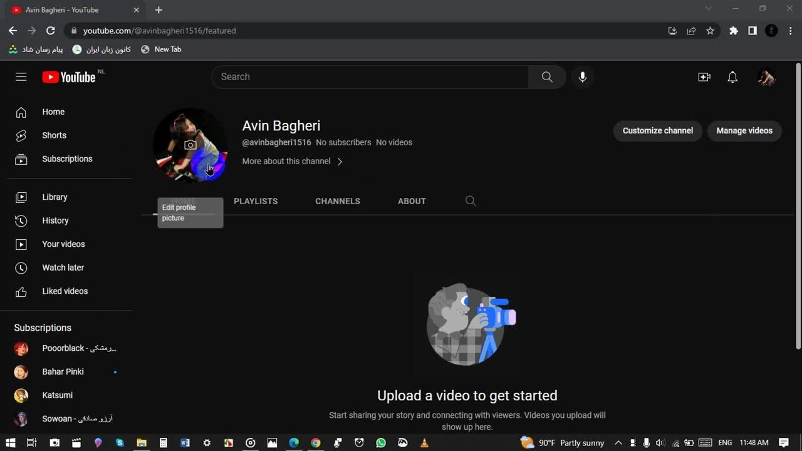Open Manage videos in YouTube Studio

(744, 130)
